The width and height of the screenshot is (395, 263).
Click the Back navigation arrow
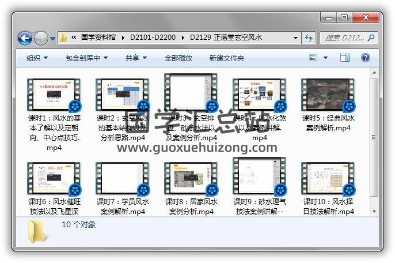click(25, 39)
